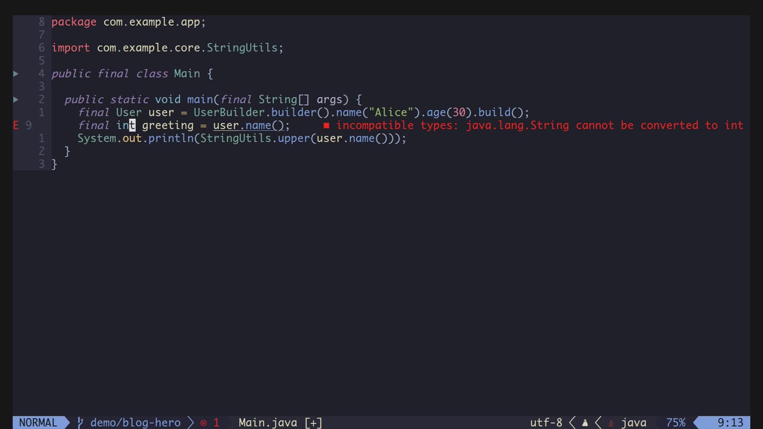Image resolution: width=763 pixels, height=429 pixels.
Task: Click the Linux penguin file-format icon
Action: 585,423
